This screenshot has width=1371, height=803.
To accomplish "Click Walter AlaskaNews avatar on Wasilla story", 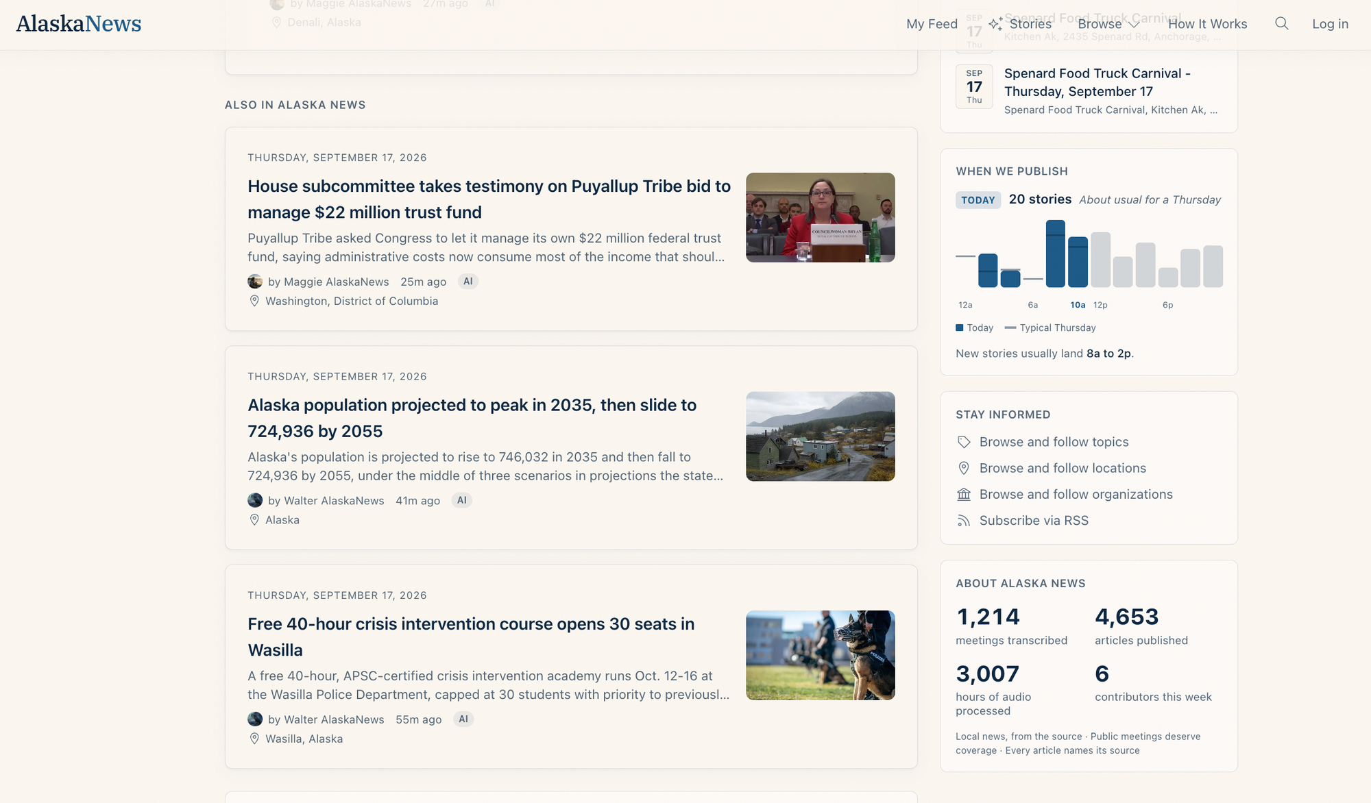I will click(255, 719).
